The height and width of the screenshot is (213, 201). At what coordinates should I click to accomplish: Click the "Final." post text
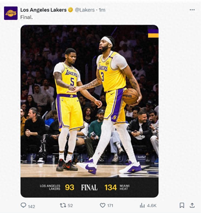27,17
